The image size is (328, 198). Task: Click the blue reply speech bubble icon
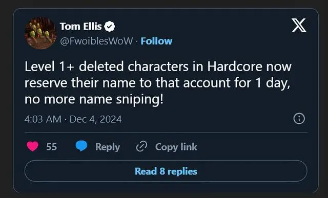[x=81, y=146]
